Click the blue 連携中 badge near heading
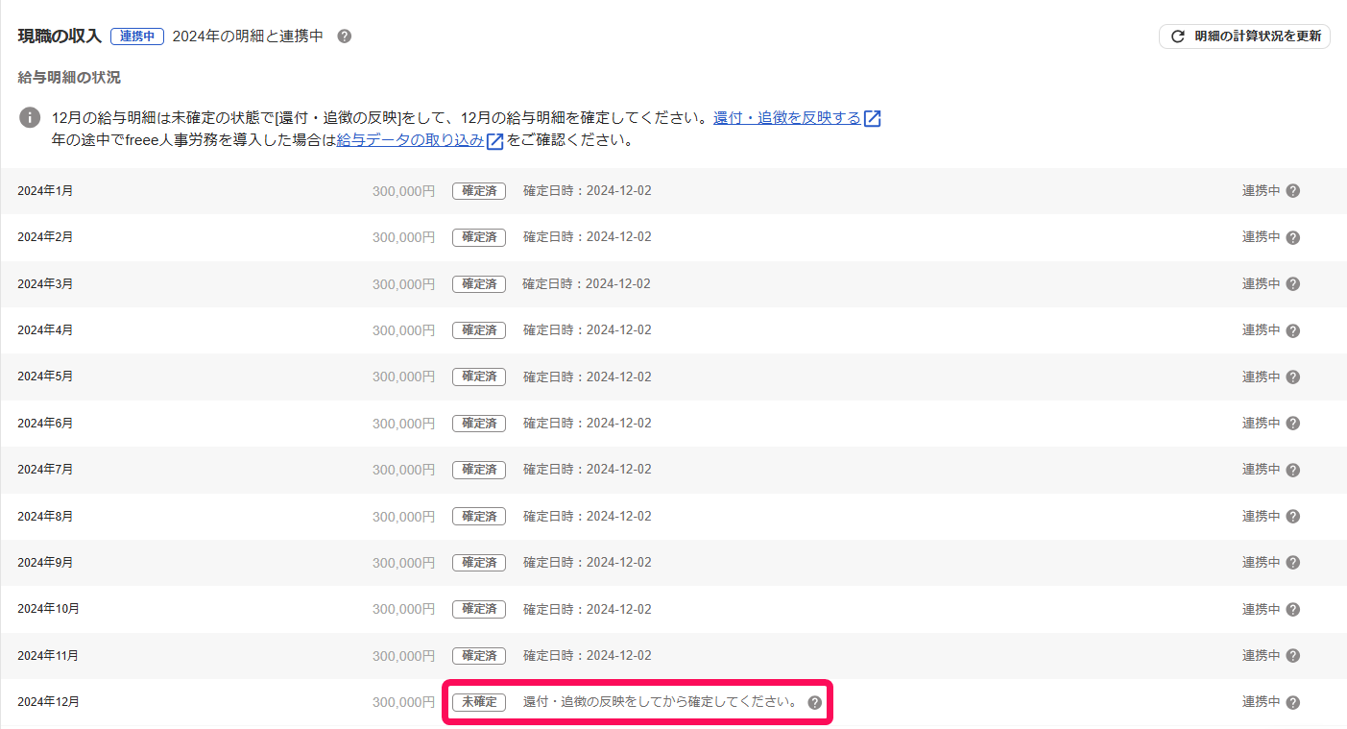 click(137, 36)
